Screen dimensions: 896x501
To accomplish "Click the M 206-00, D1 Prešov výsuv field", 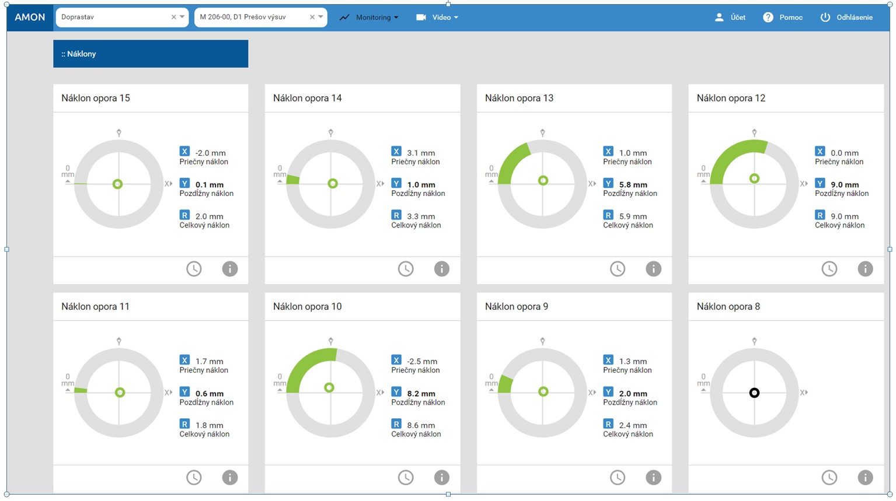I will pyautogui.click(x=261, y=17).
